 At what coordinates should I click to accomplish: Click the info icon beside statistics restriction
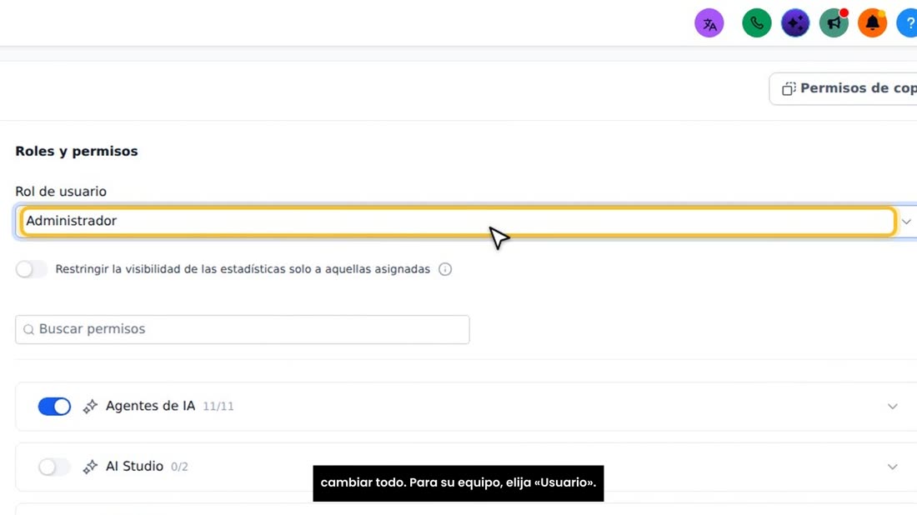(445, 269)
